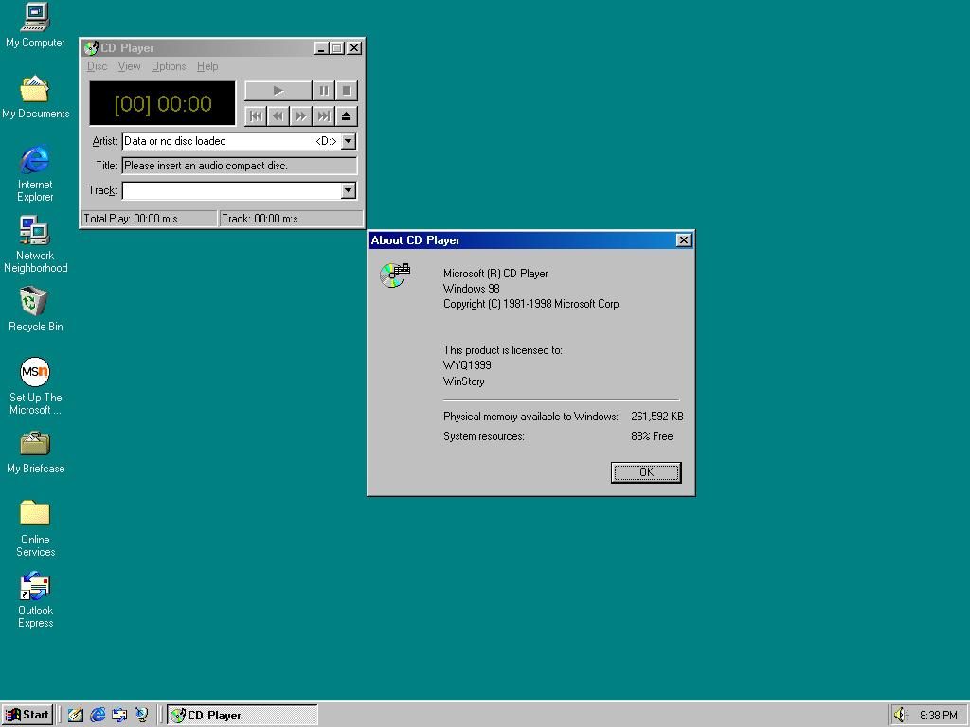Click the Play button in CD Player
The image size is (970, 727).
click(278, 91)
